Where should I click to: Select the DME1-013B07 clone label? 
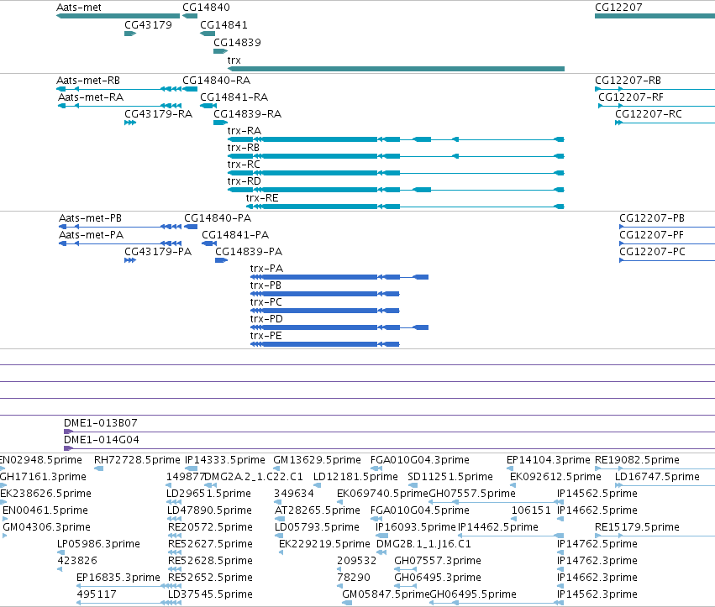[100, 423]
